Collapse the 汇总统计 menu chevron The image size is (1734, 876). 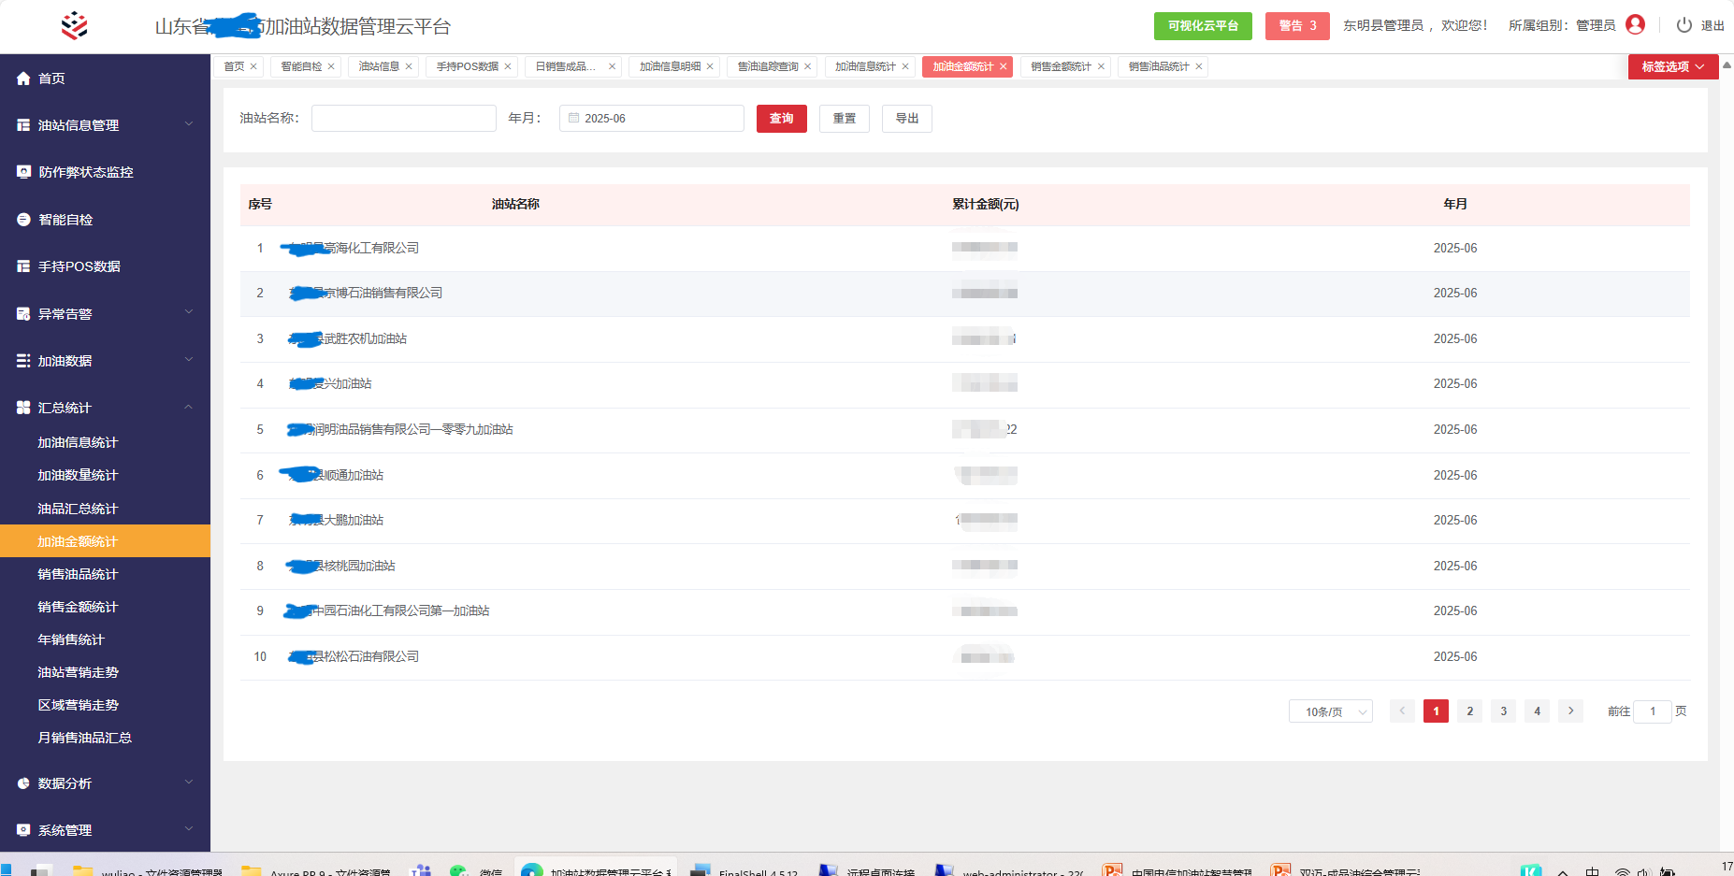click(189, 407)
